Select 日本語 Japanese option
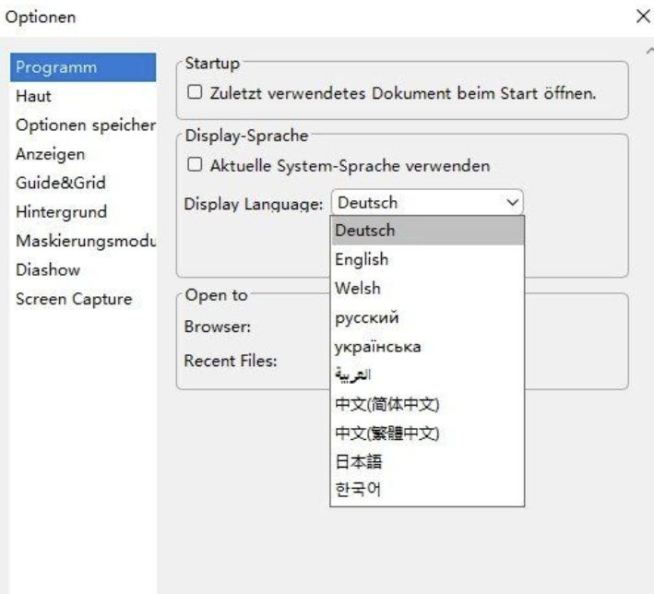 click(x=427, y=461)
